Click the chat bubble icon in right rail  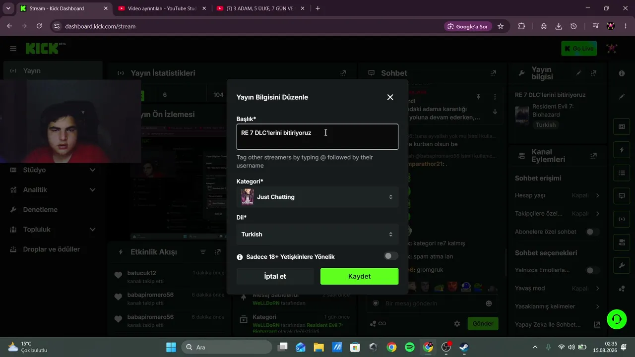(x=622, y=196)
